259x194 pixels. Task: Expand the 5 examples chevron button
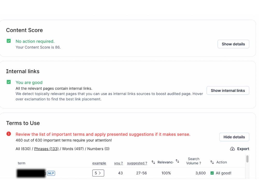98,173
